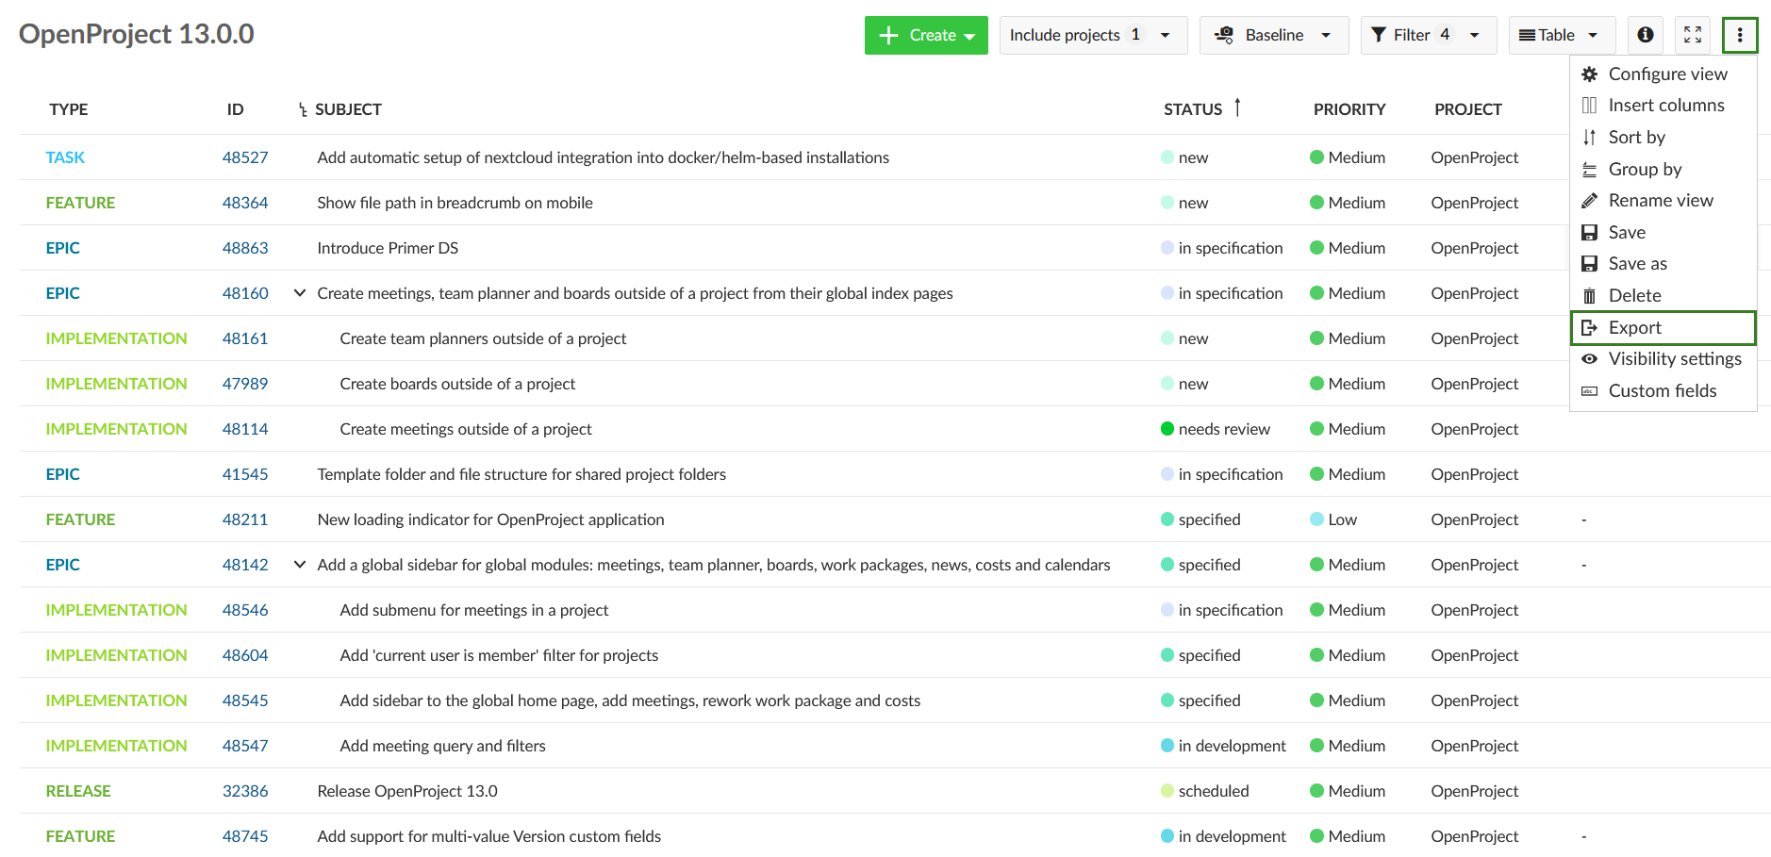Open the Table view dropdown

coord(1561,35)
